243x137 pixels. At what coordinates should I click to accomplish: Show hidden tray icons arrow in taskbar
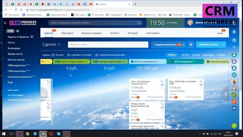click(200, 134)
